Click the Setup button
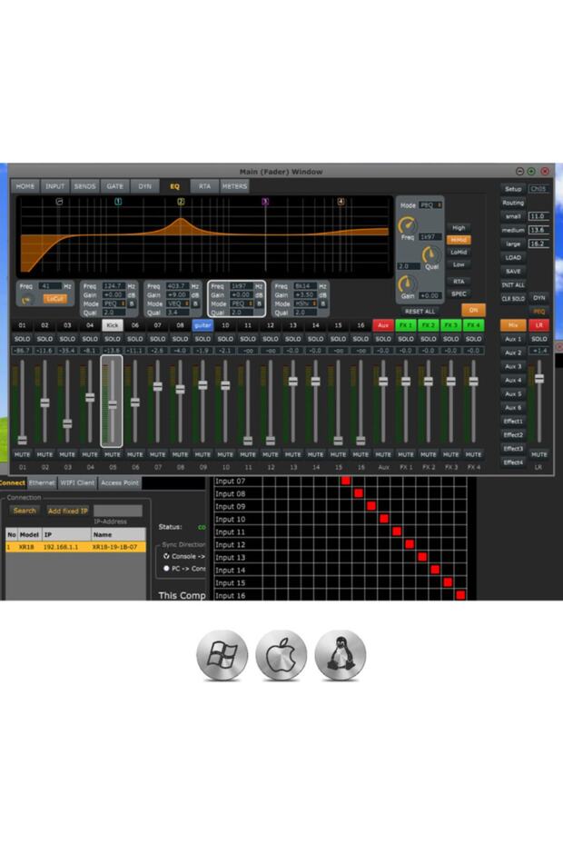The image size is (563, 845). (513, 189)
